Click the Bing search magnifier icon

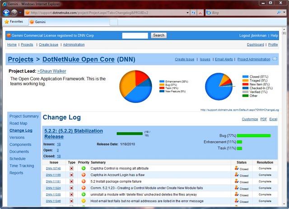tap(279, 13)
